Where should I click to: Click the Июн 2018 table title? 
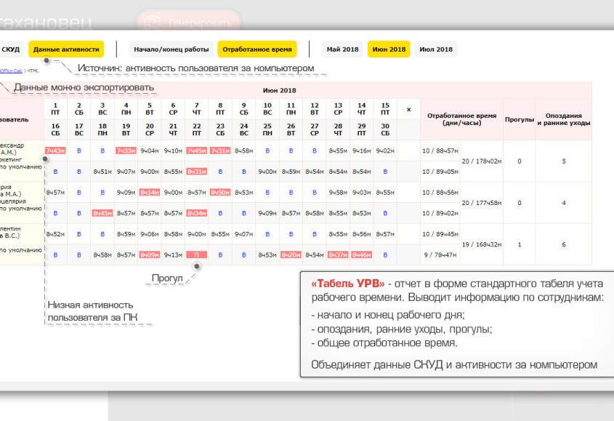(x=279, y=91)
